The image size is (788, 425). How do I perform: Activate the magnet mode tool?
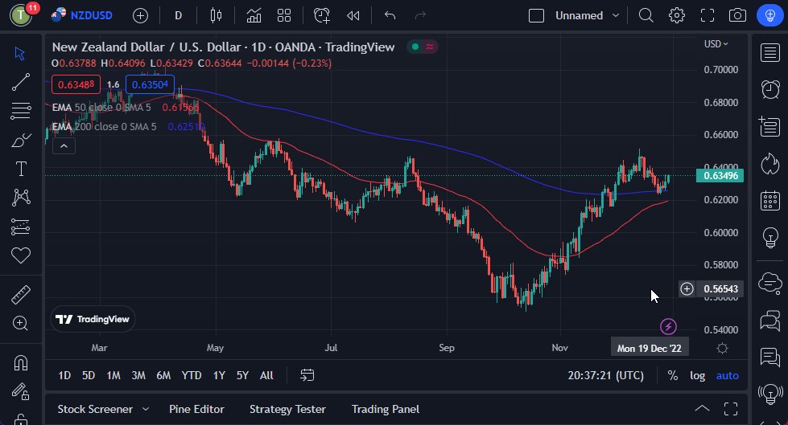coord(20,362)
